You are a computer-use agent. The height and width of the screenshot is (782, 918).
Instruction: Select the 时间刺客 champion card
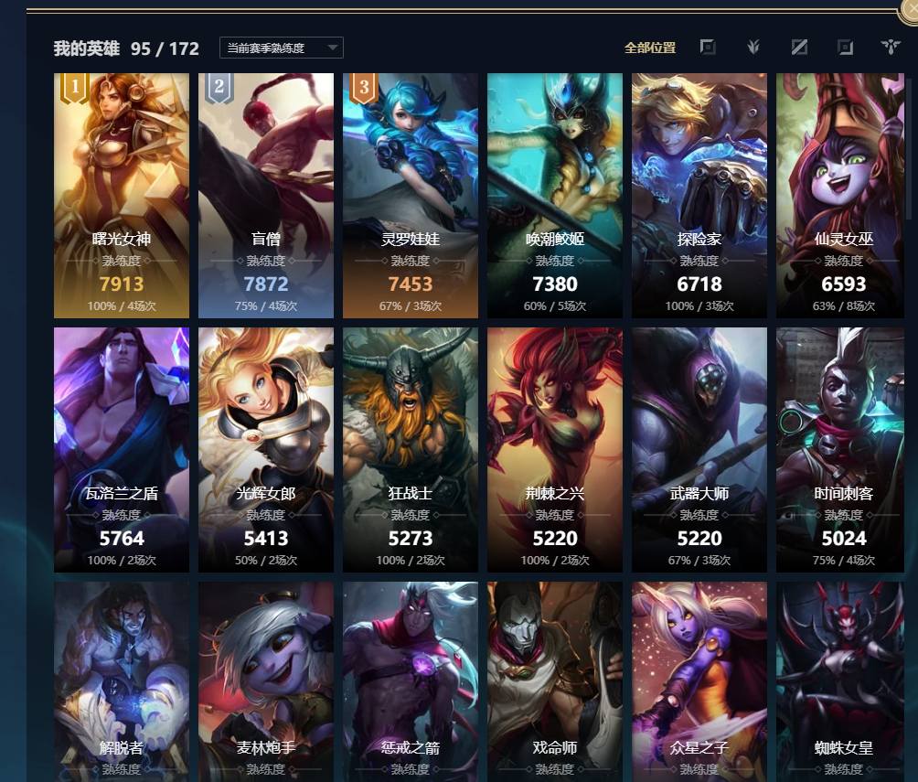point(840,450)
